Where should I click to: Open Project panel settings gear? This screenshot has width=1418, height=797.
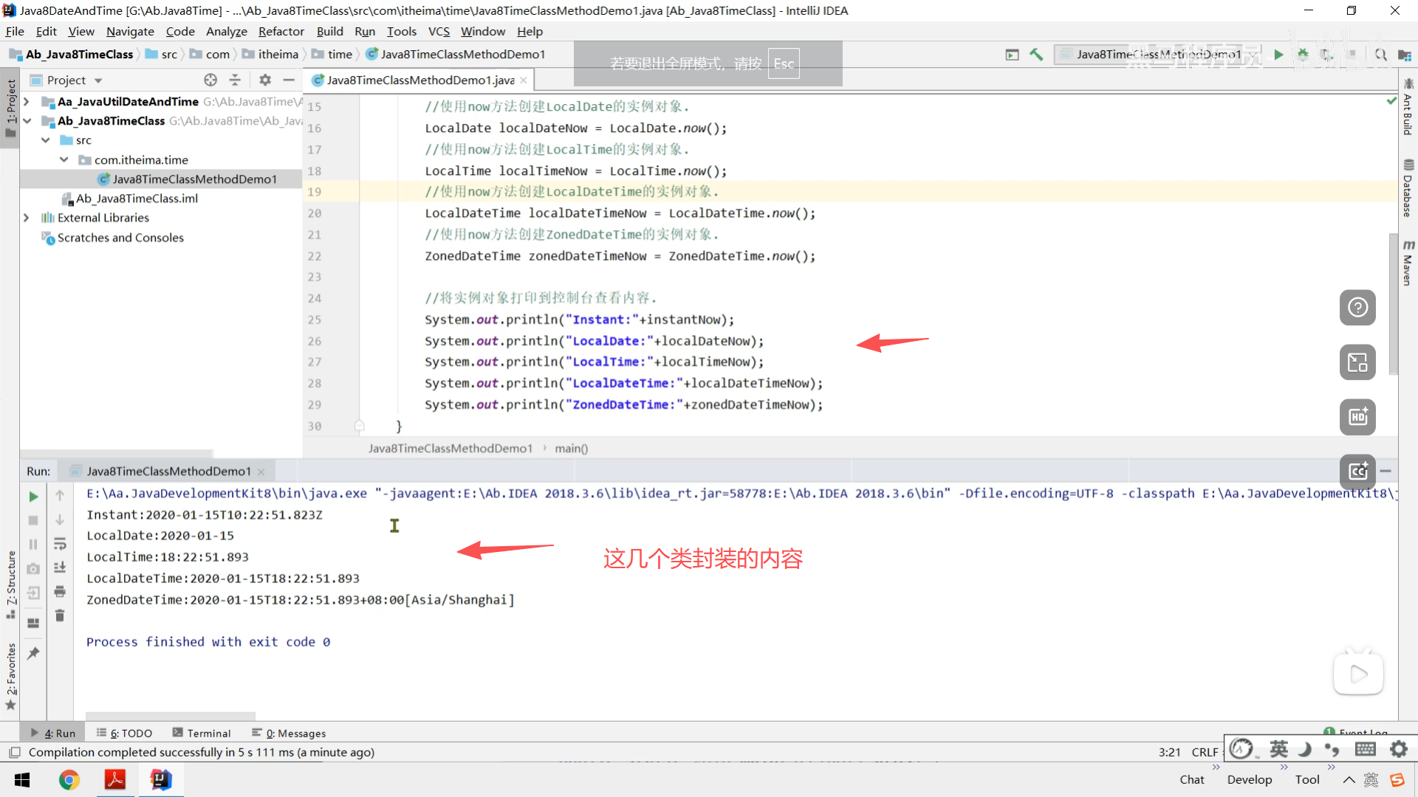[x=265, y=80]
